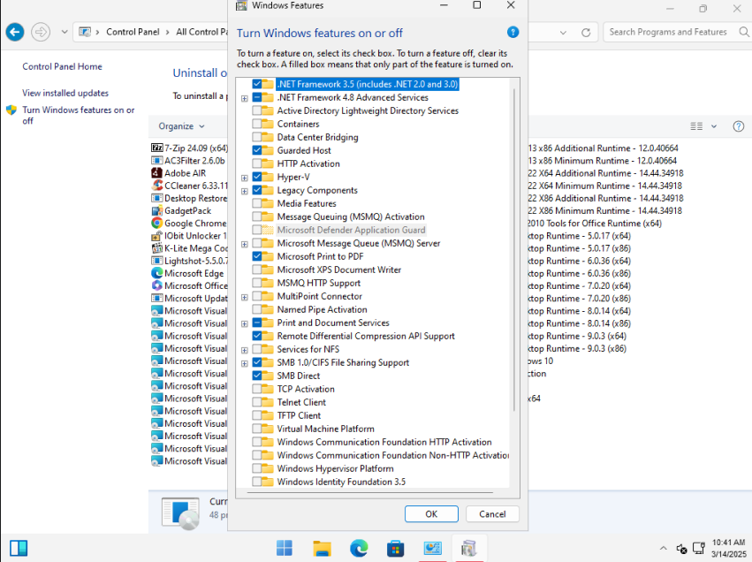Select the Google Chrome program icon

click(156, 223)
